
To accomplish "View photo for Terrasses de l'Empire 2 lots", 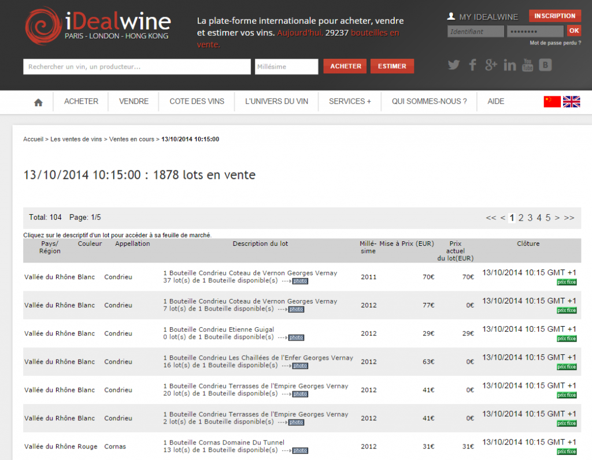I will [297, 422].
